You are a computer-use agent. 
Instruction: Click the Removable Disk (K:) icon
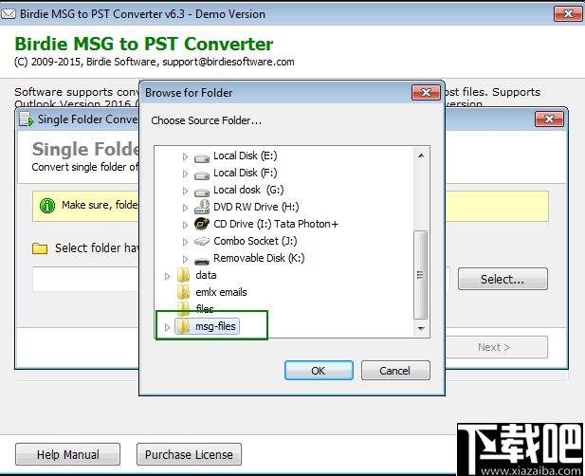202,261
